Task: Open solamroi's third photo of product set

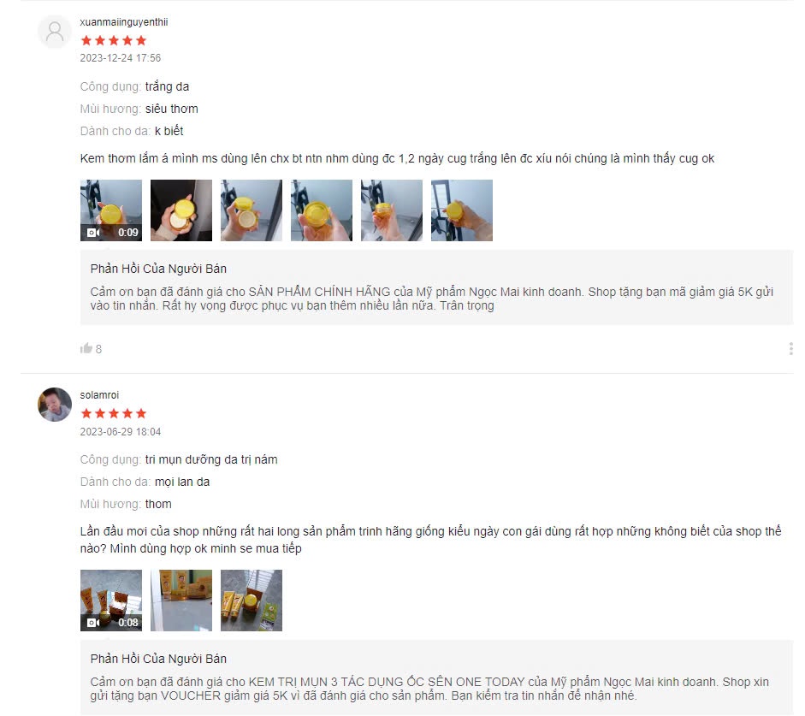Action: 252,601
